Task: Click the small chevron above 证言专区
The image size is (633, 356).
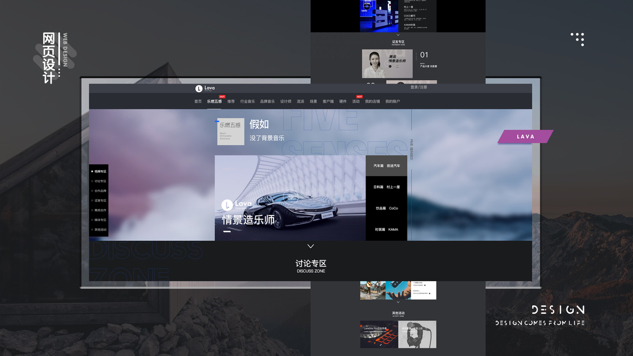Action: [397, 35]
